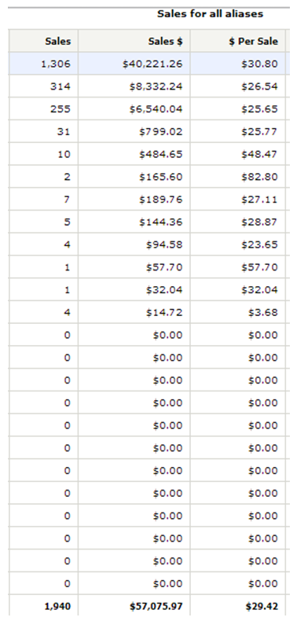Viewport: 293px width, 621px height.
Task: Select the 1,306 sales cell
Action: [x=43, y=64]
